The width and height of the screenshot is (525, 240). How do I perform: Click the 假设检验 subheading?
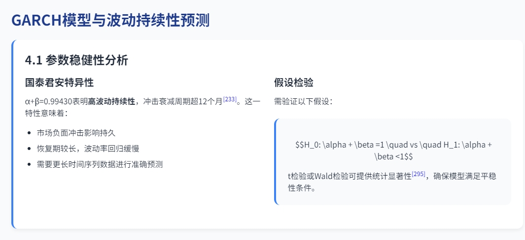click(x=294, y=82)
